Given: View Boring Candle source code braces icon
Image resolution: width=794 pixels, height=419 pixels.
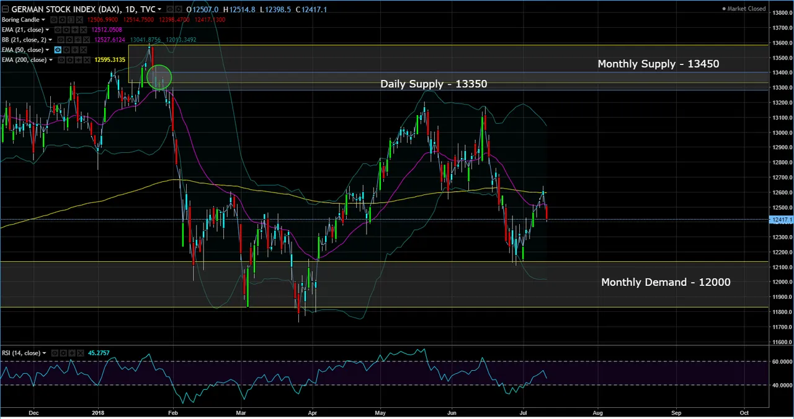Looking at the screenshot, I should tap(71, 20).
